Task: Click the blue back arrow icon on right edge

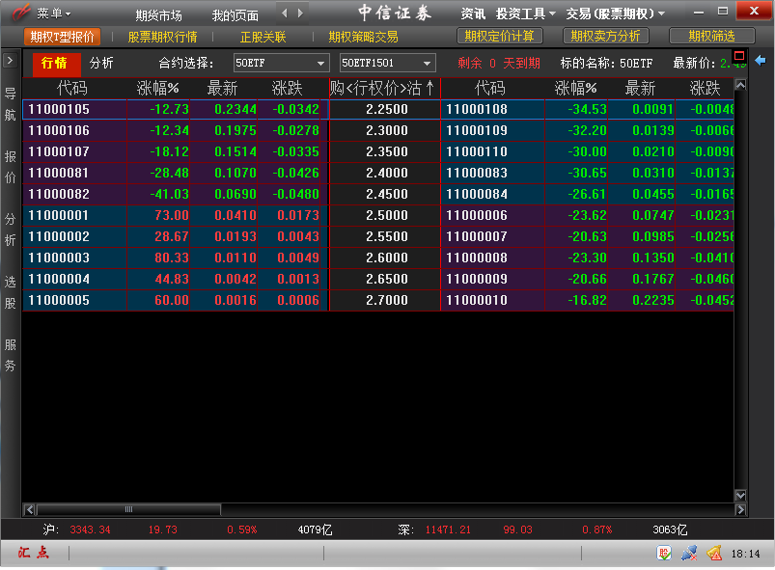Action: pos(761,61)
